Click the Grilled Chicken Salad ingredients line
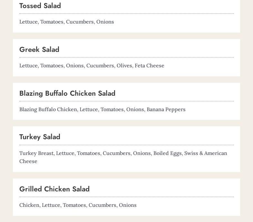Image resolution: width=253 pixels, height=222 pixels. tap(78, 205)
